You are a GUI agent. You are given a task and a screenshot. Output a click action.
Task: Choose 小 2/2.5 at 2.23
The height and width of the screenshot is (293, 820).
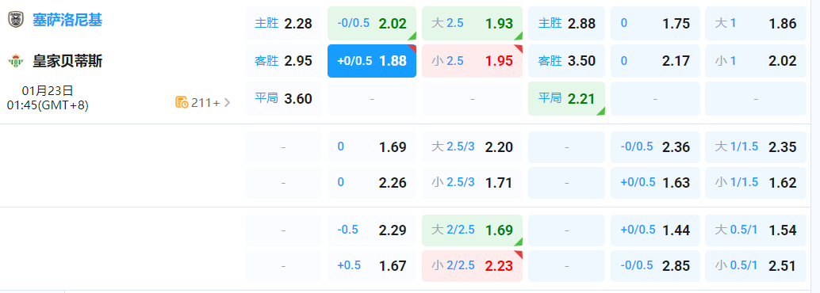tap(472, 266)
